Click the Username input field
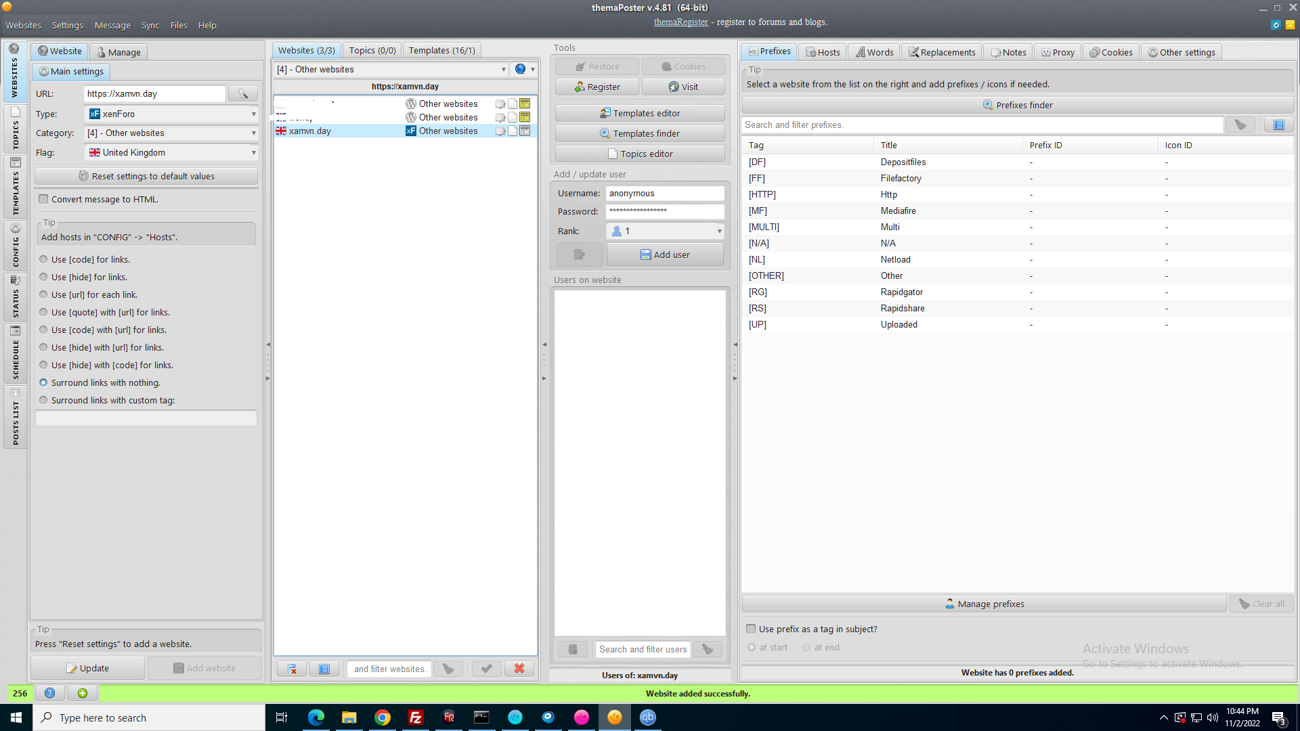This screenshot has width=1300, height=731. click(665, 193)
